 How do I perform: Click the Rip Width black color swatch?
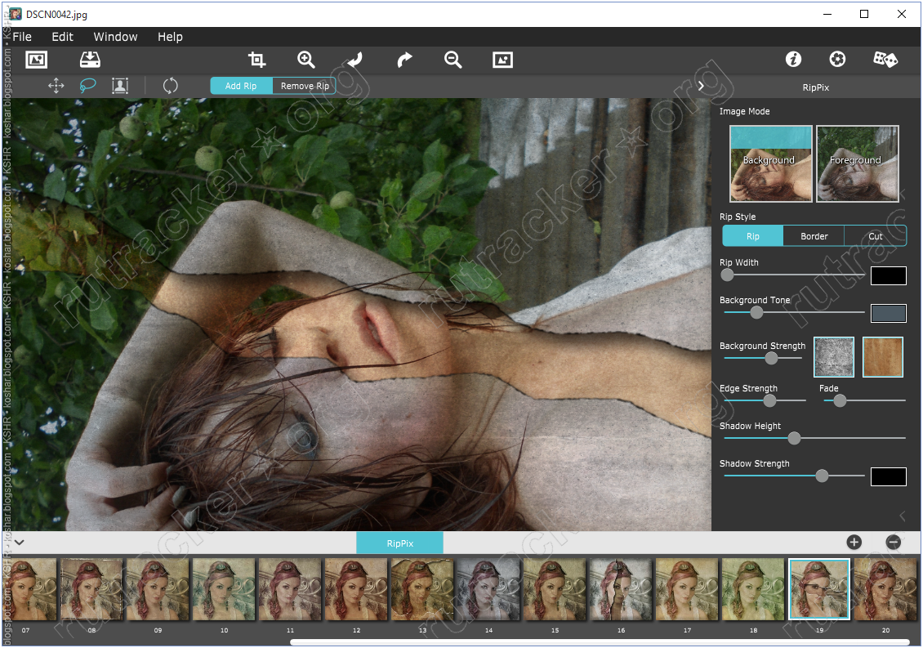888,275
